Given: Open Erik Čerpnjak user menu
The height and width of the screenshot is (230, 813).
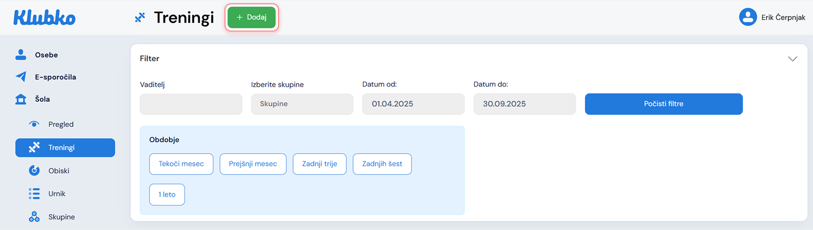Looking at the screenshot, I should pos(782,17).
